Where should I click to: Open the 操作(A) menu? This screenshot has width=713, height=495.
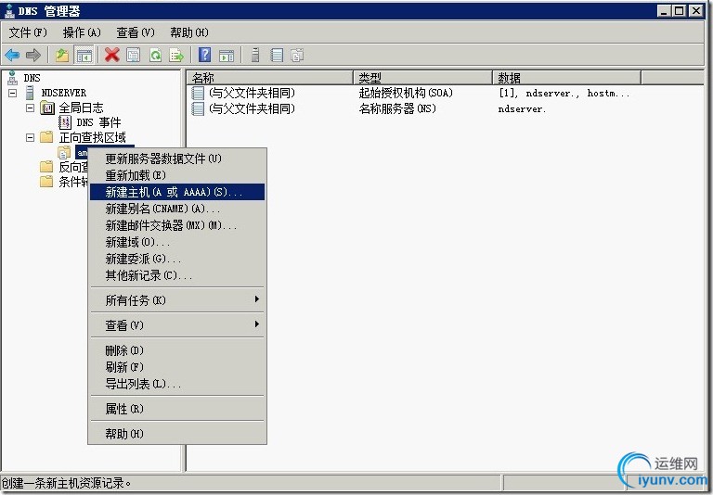82,32
